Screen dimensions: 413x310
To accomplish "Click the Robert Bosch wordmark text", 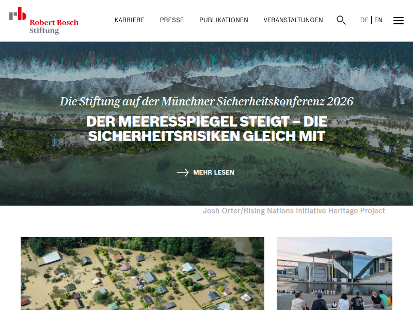I will (x=54, y=22).
